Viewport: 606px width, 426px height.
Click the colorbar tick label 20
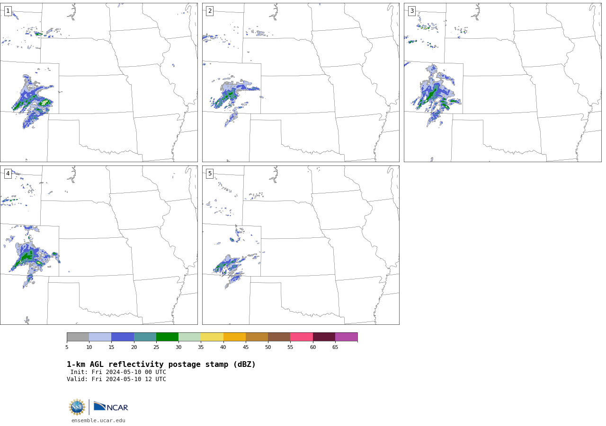point(134,348)
